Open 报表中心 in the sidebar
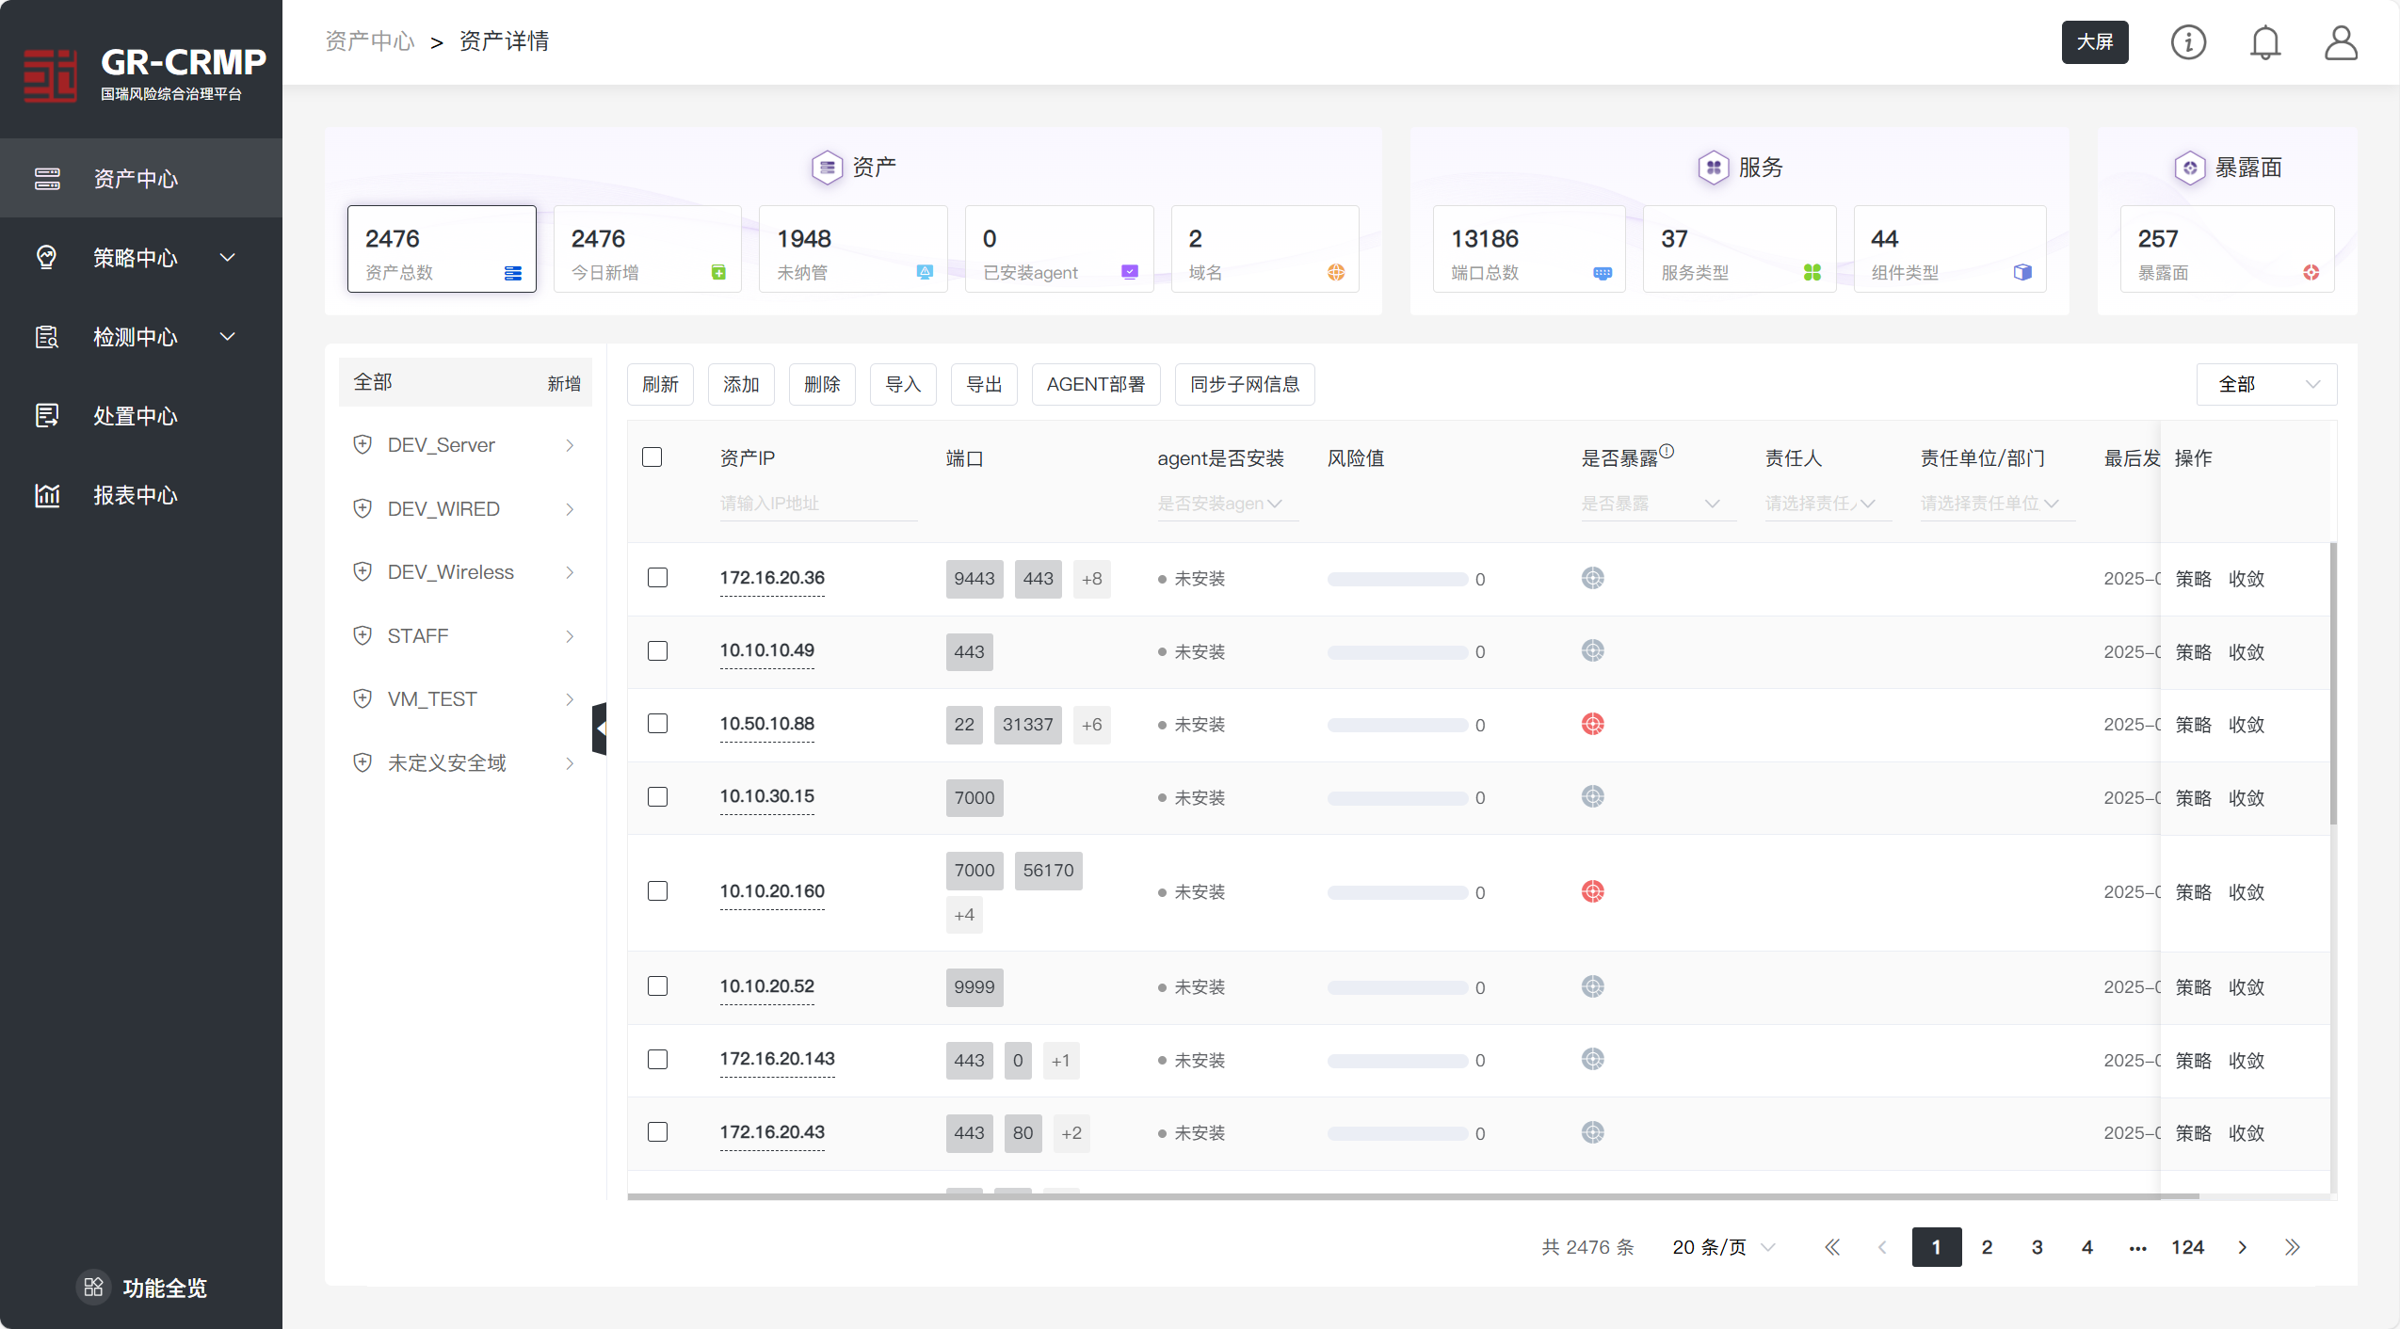The width and height of the screenshot is (2400, 1329). (135, 495)
